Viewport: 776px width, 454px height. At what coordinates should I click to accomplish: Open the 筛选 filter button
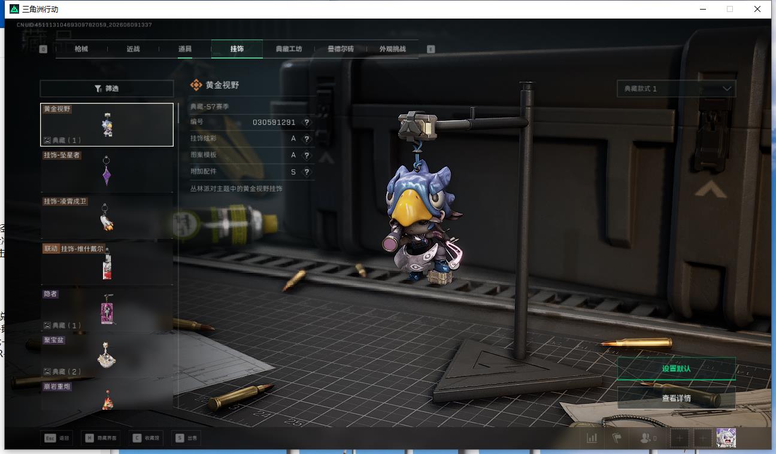107,89
